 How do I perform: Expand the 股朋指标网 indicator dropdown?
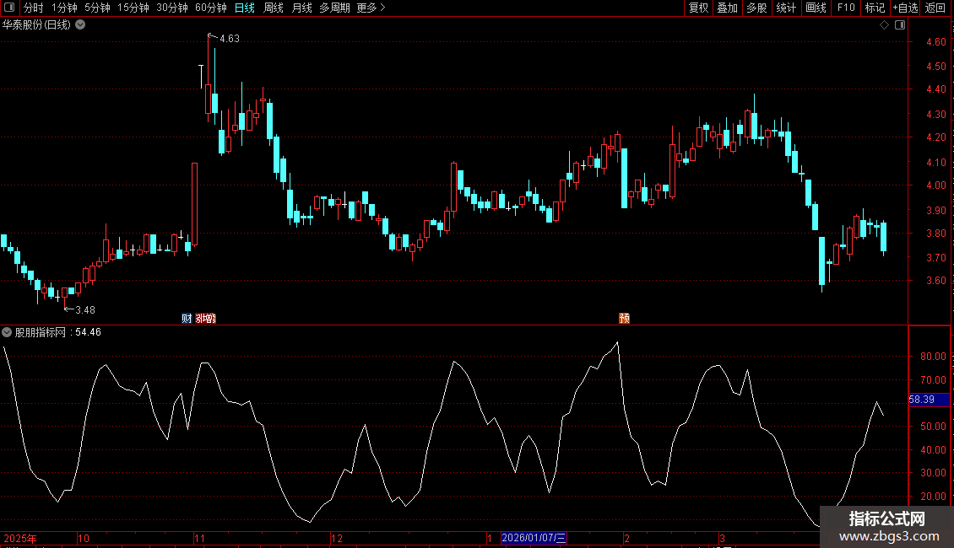click(7, 332)
